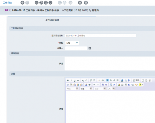The image size is (155, 123).
Task: Insert a table in the editor
Action: pos(122,85)
